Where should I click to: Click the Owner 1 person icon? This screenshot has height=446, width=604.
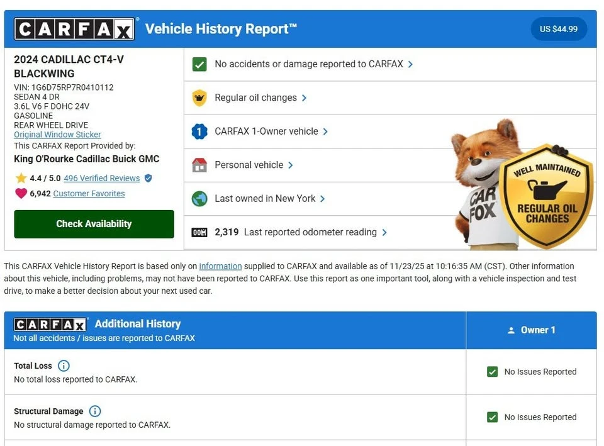click(511, 330)
